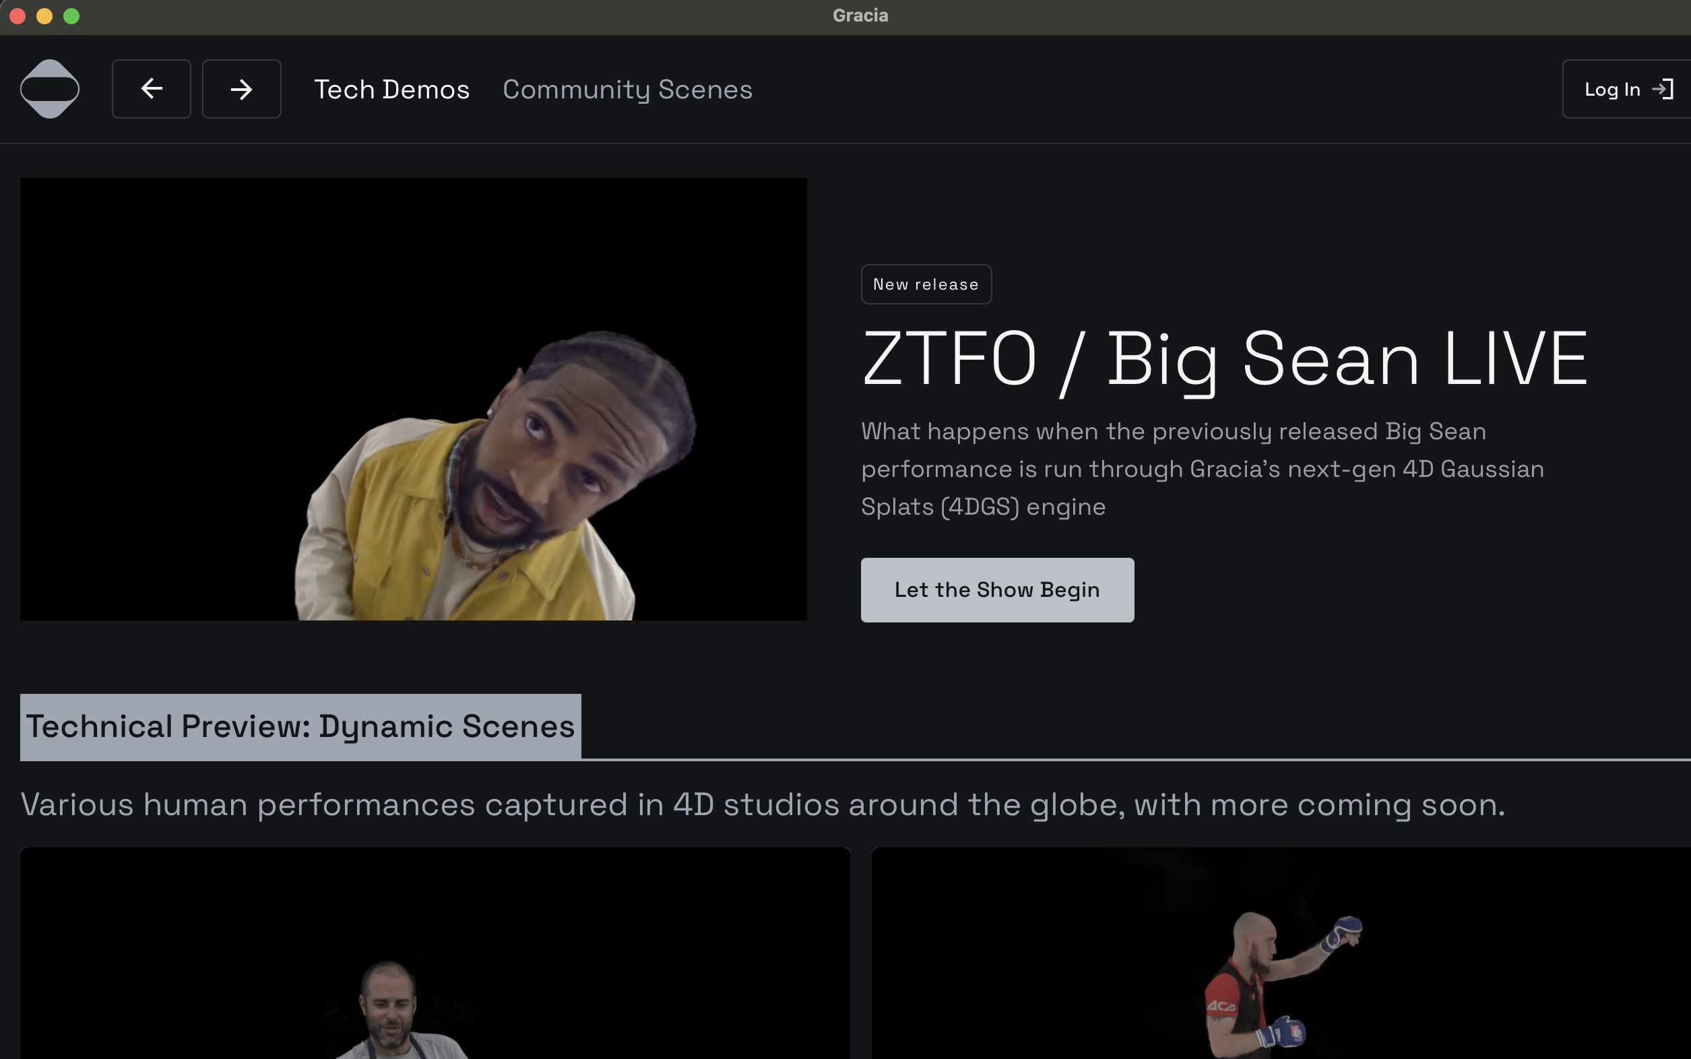
Task: Click the ZTFO / Big Sean LIVE title
Action: [x=1225, y=359]
